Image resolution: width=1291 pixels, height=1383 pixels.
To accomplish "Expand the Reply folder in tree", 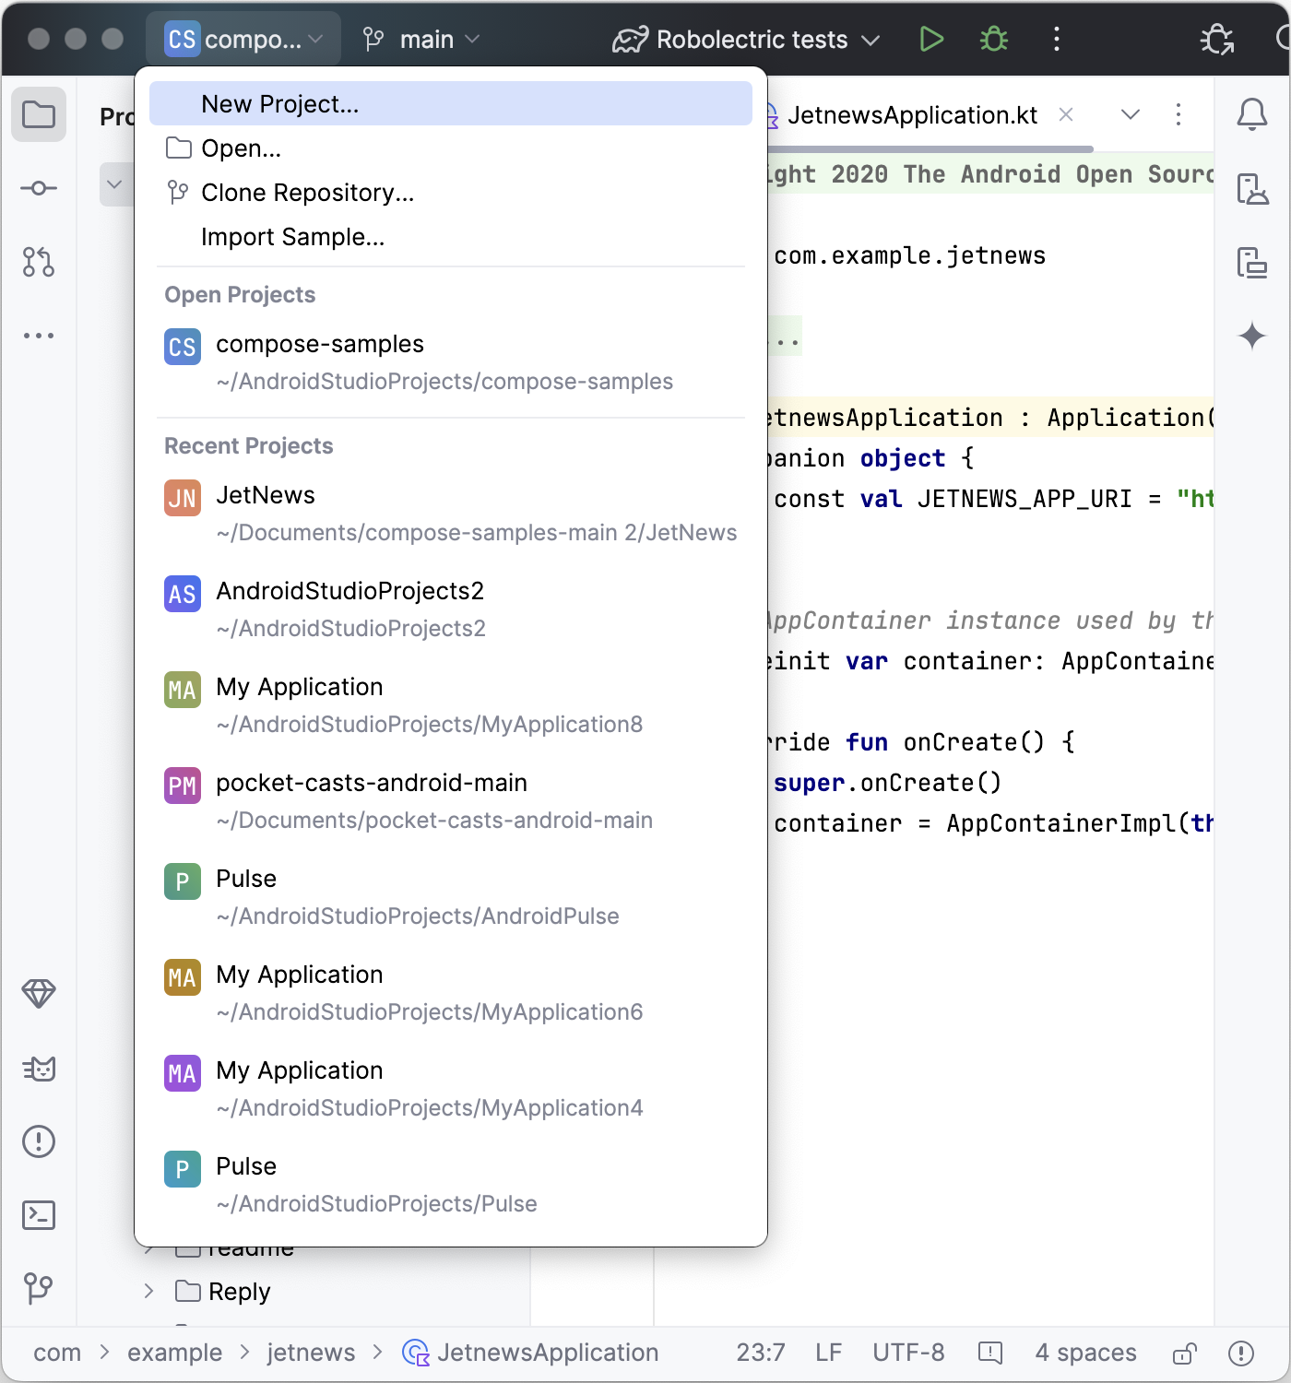I will coord(148,1291).
